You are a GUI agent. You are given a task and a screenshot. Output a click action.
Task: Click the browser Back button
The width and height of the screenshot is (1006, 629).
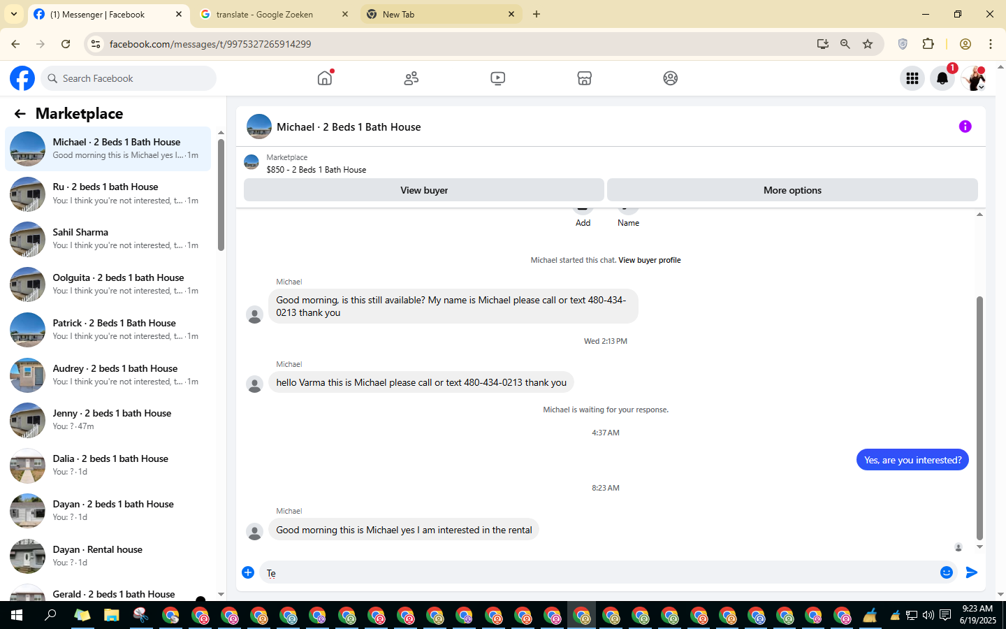pyautogui.click(x=15, y=44)
